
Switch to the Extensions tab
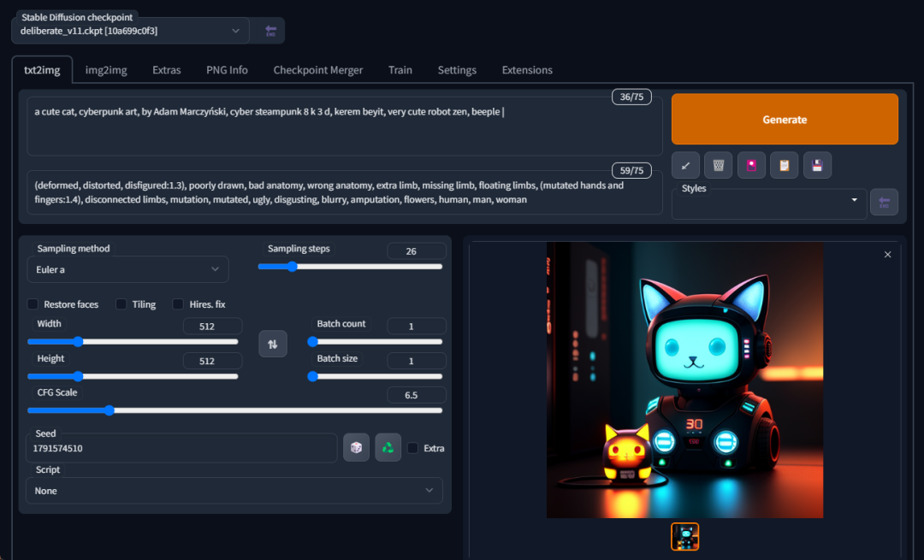527,70
